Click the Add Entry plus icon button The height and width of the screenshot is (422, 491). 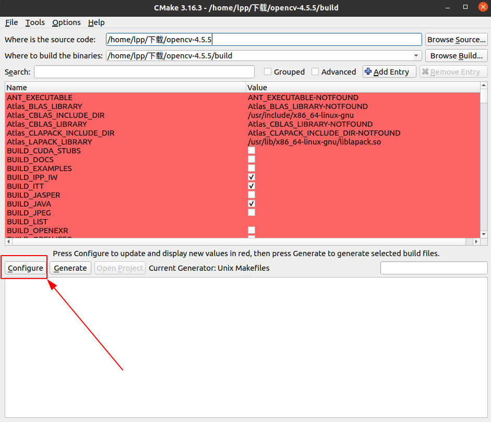[389, 71]
